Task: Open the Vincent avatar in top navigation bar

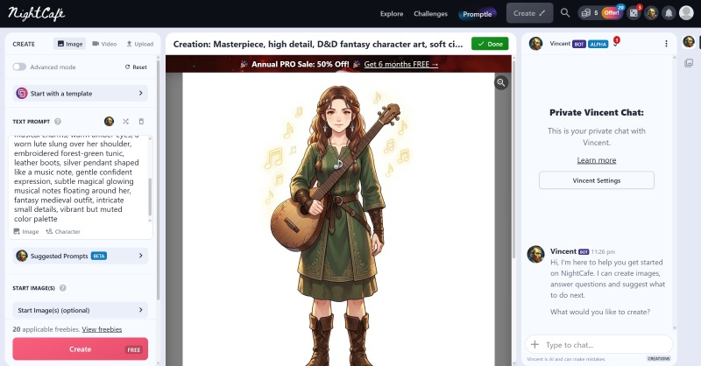Action: click(651, 13)
